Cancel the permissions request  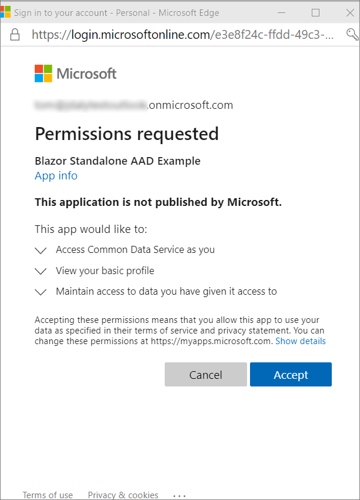(206, 374)
